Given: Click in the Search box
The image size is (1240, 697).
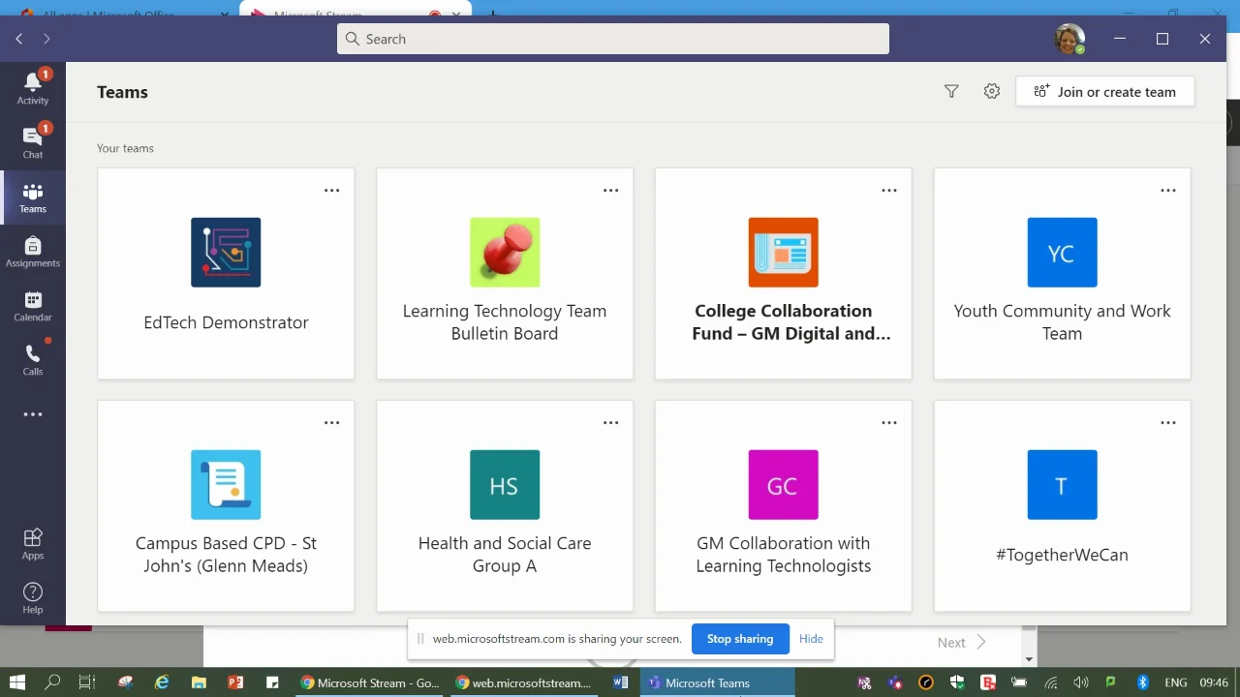Looking at the screenshot, I should coord(613,39).
